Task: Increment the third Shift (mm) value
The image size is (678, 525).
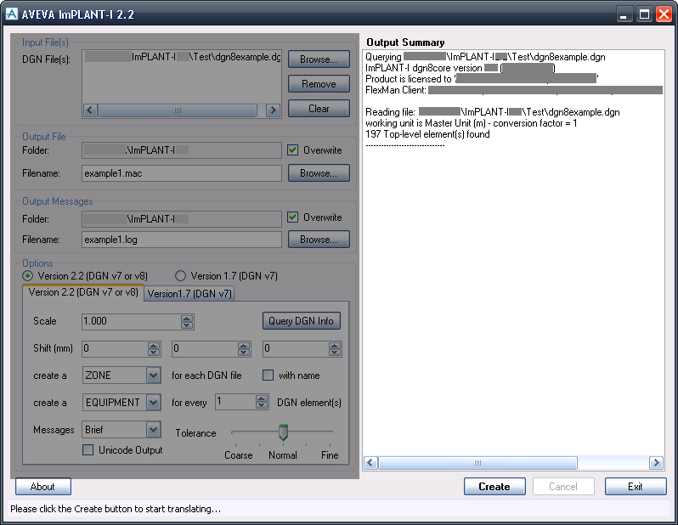Action: (x=335, y=346)
